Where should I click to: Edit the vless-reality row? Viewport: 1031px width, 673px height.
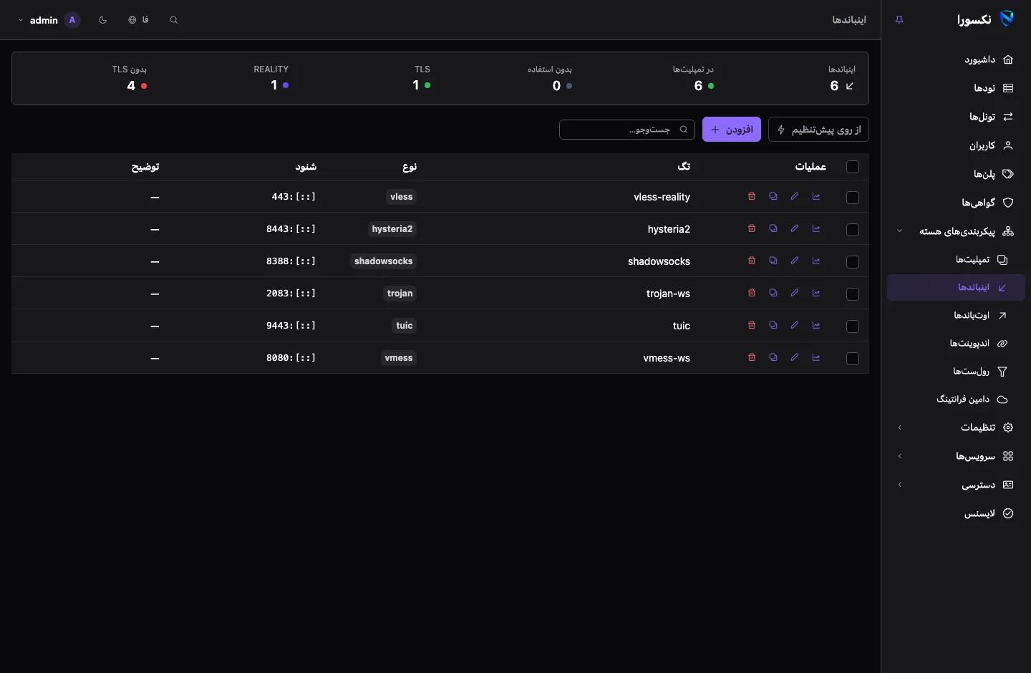pyautogui.click(x=795, y=196)
